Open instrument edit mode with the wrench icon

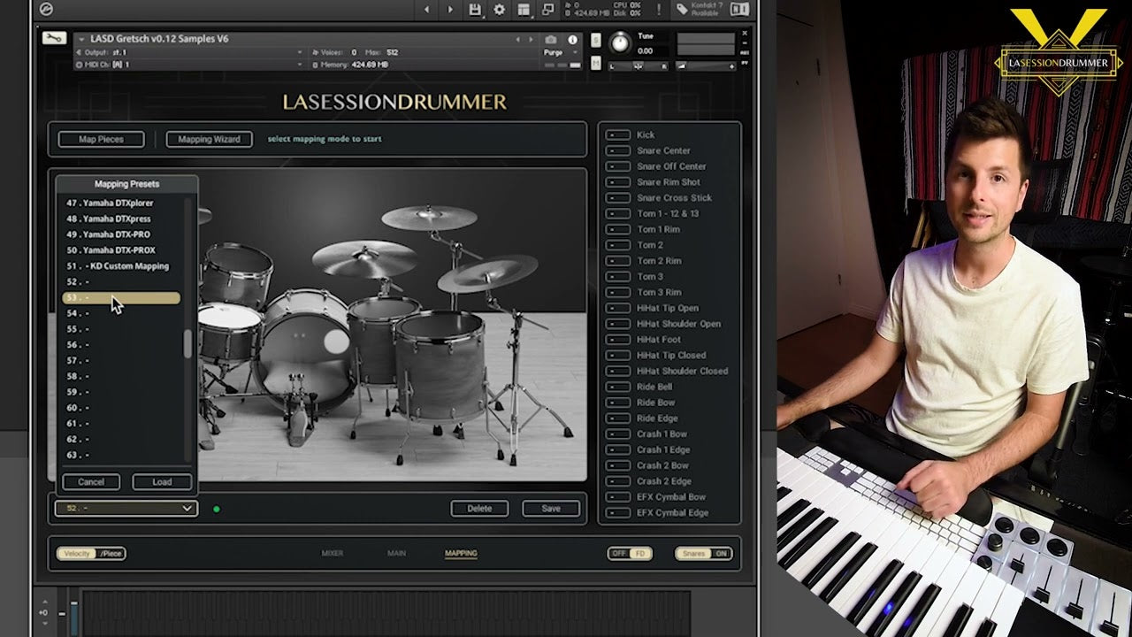coord(53,38)
